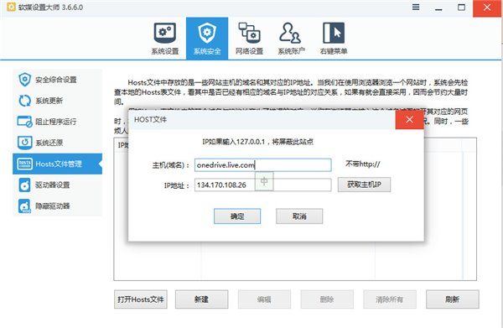
Task: Open the 右键菜单 tab icon
Action: click(334, 39)
